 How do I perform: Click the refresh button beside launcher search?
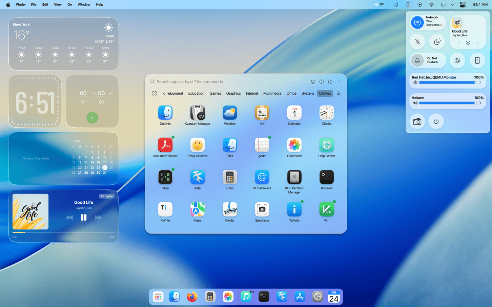click(321, 82)
